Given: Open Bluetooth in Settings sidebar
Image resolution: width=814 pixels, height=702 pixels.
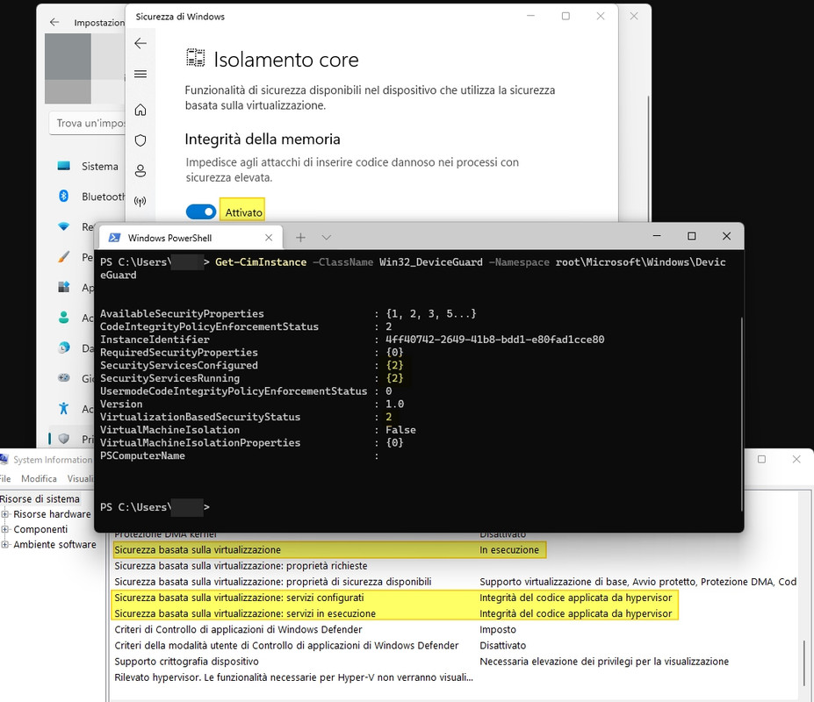Looking at the screenshot, I should click(x=104, y=197).
